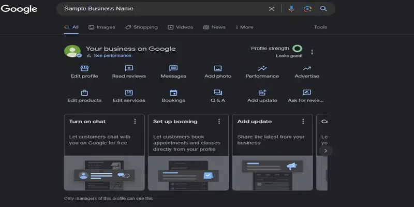Search by voice microphone icon
Viewport: 414px width, 207px height.
(291, 9)
